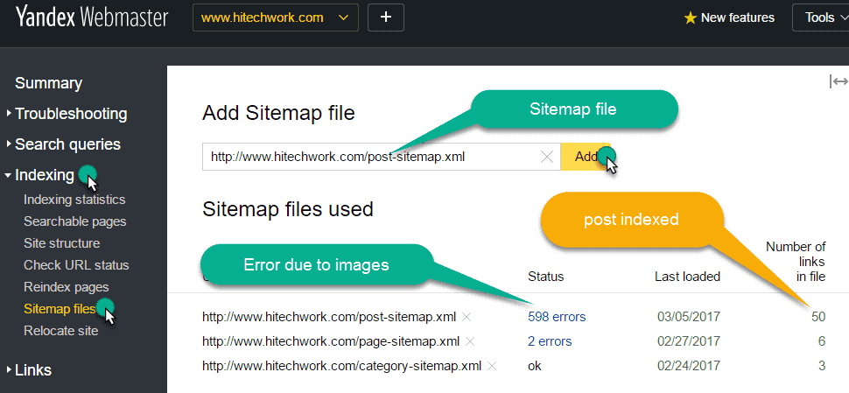Click the category-sitemap.xml URL in the list

pos(341,366)
